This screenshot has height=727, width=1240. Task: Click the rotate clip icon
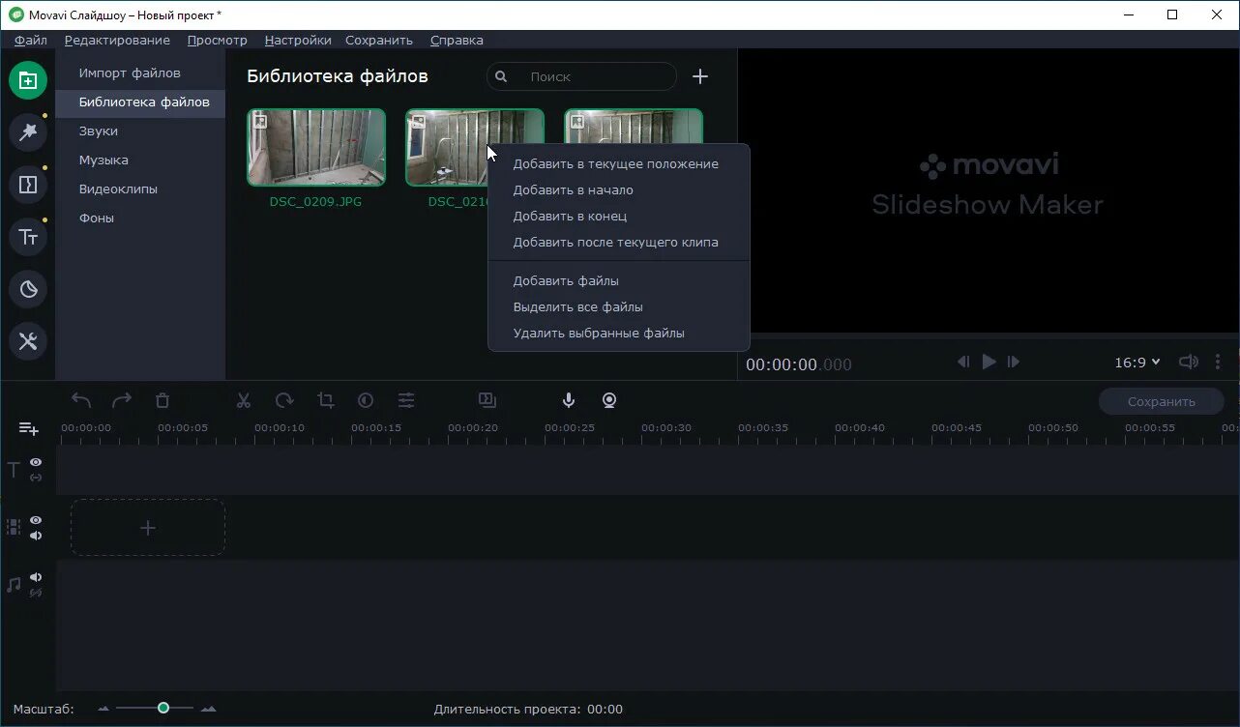pos(284,400)
